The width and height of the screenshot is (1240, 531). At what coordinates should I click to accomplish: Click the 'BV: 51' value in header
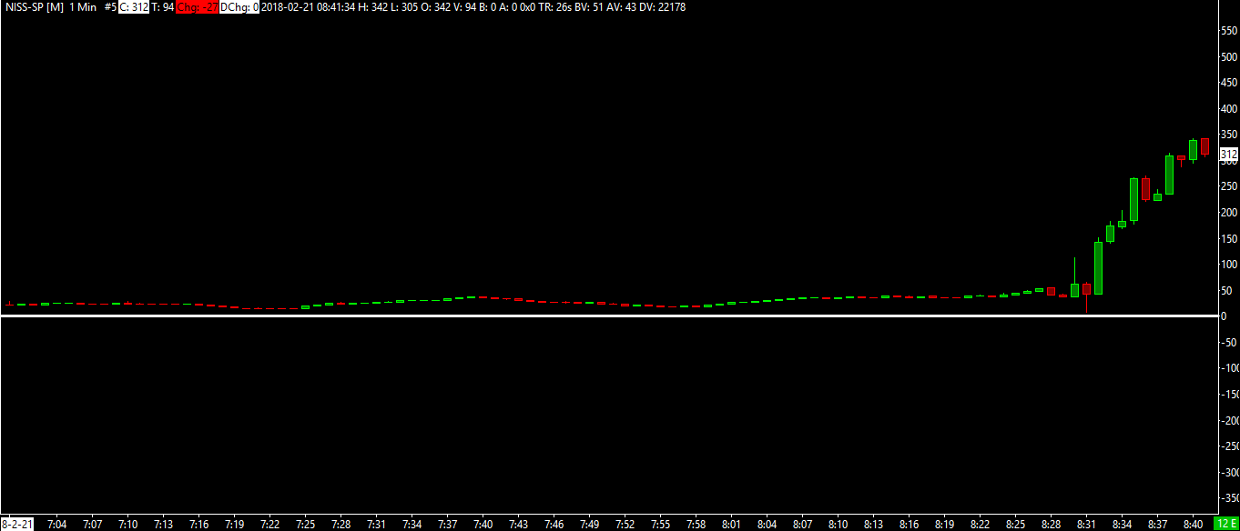pos(590,6)
